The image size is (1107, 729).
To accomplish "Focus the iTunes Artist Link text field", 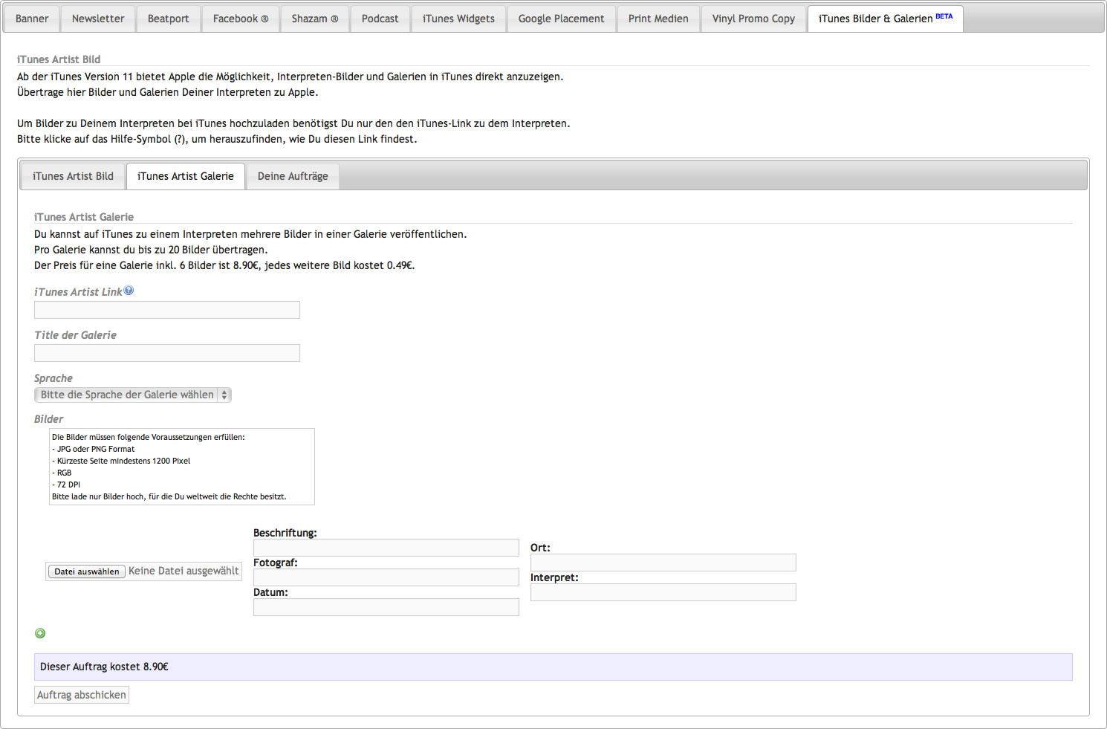I will 167,310.
